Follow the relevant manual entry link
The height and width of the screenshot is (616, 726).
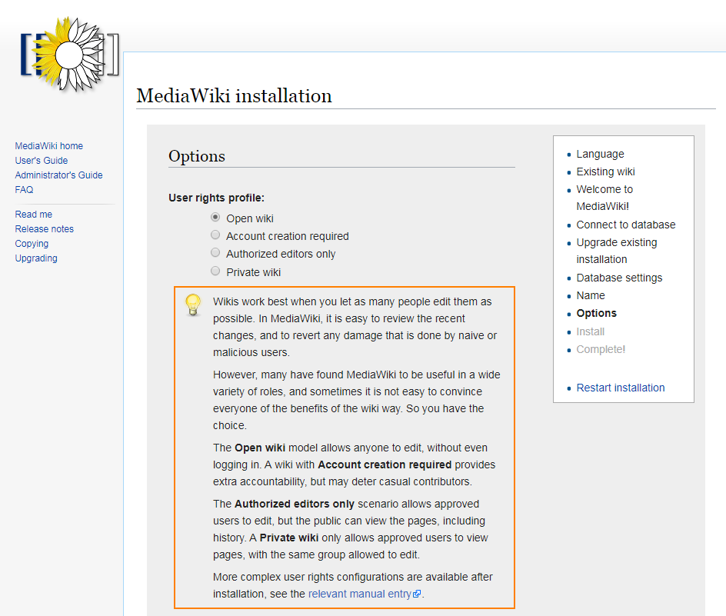tap(360, 594)
